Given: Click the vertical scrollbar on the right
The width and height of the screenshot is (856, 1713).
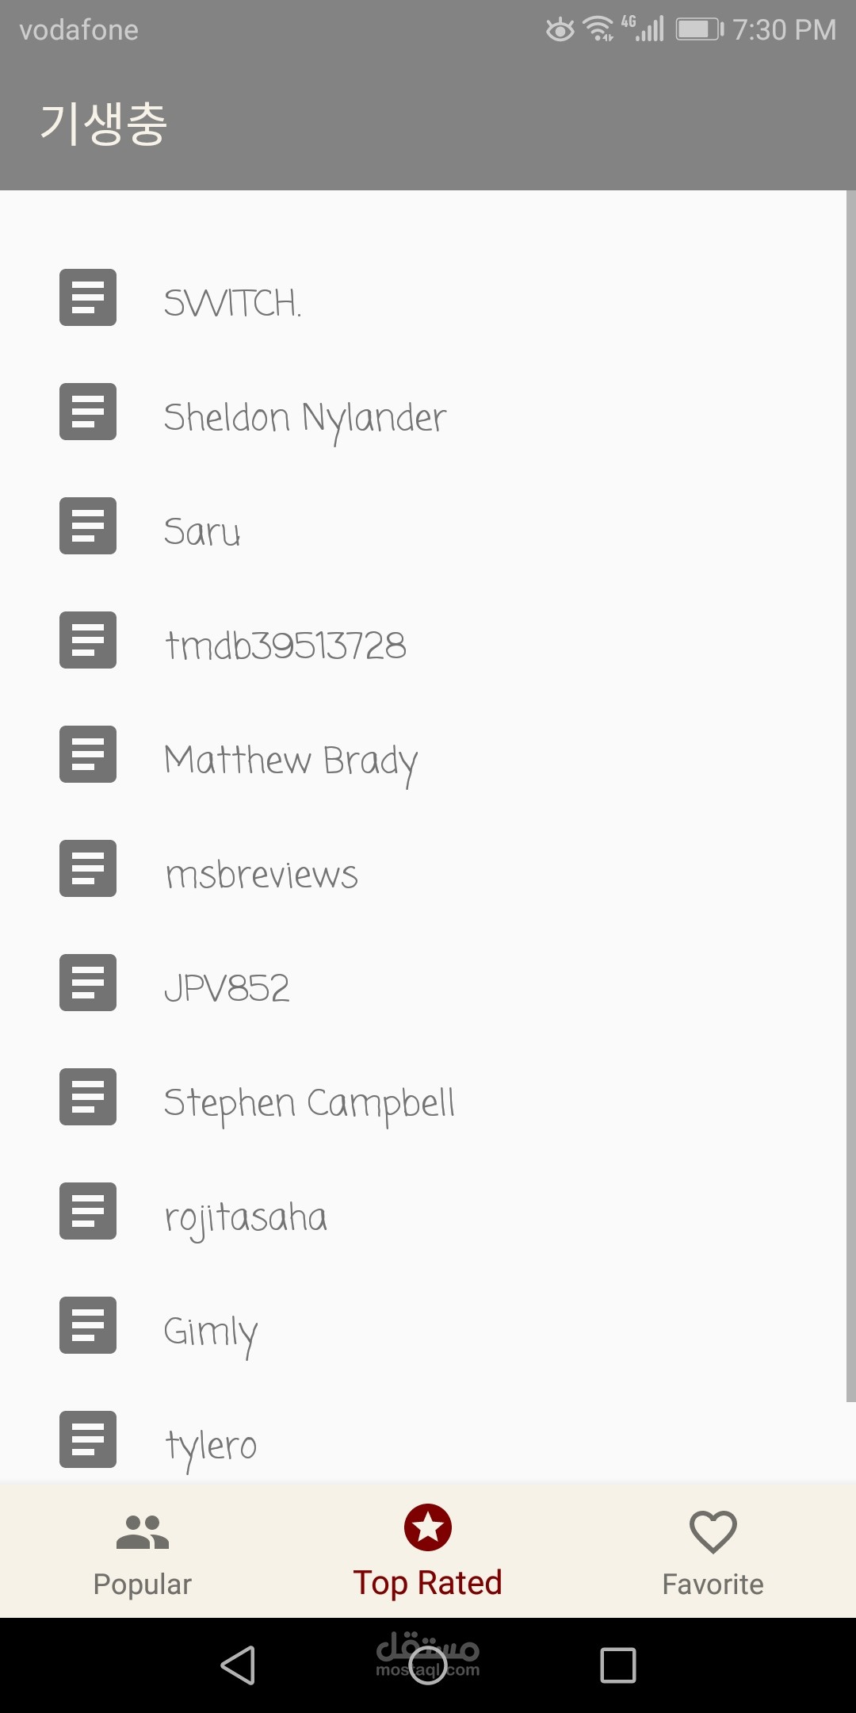Looking at the screenshot, I should point(850,793).
